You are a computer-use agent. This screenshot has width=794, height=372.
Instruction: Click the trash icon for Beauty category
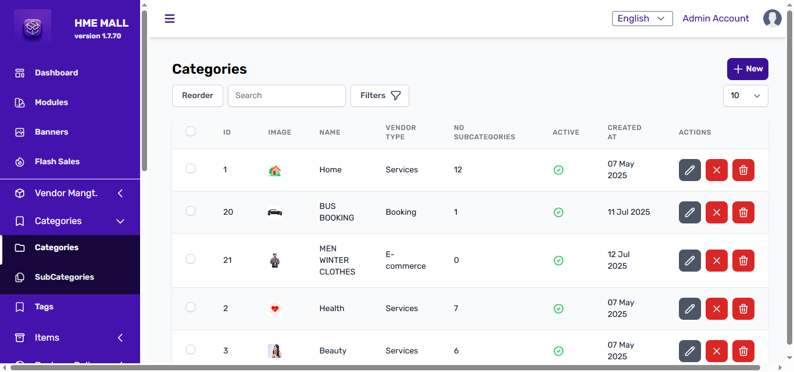pos(743,351)
